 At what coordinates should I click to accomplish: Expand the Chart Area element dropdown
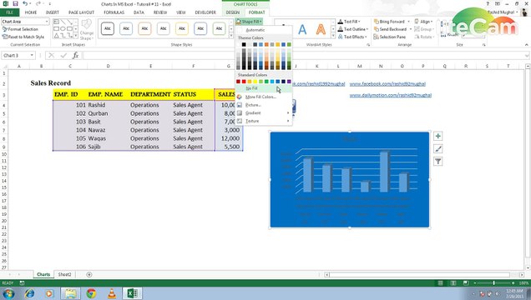click(x=47, y=22)
